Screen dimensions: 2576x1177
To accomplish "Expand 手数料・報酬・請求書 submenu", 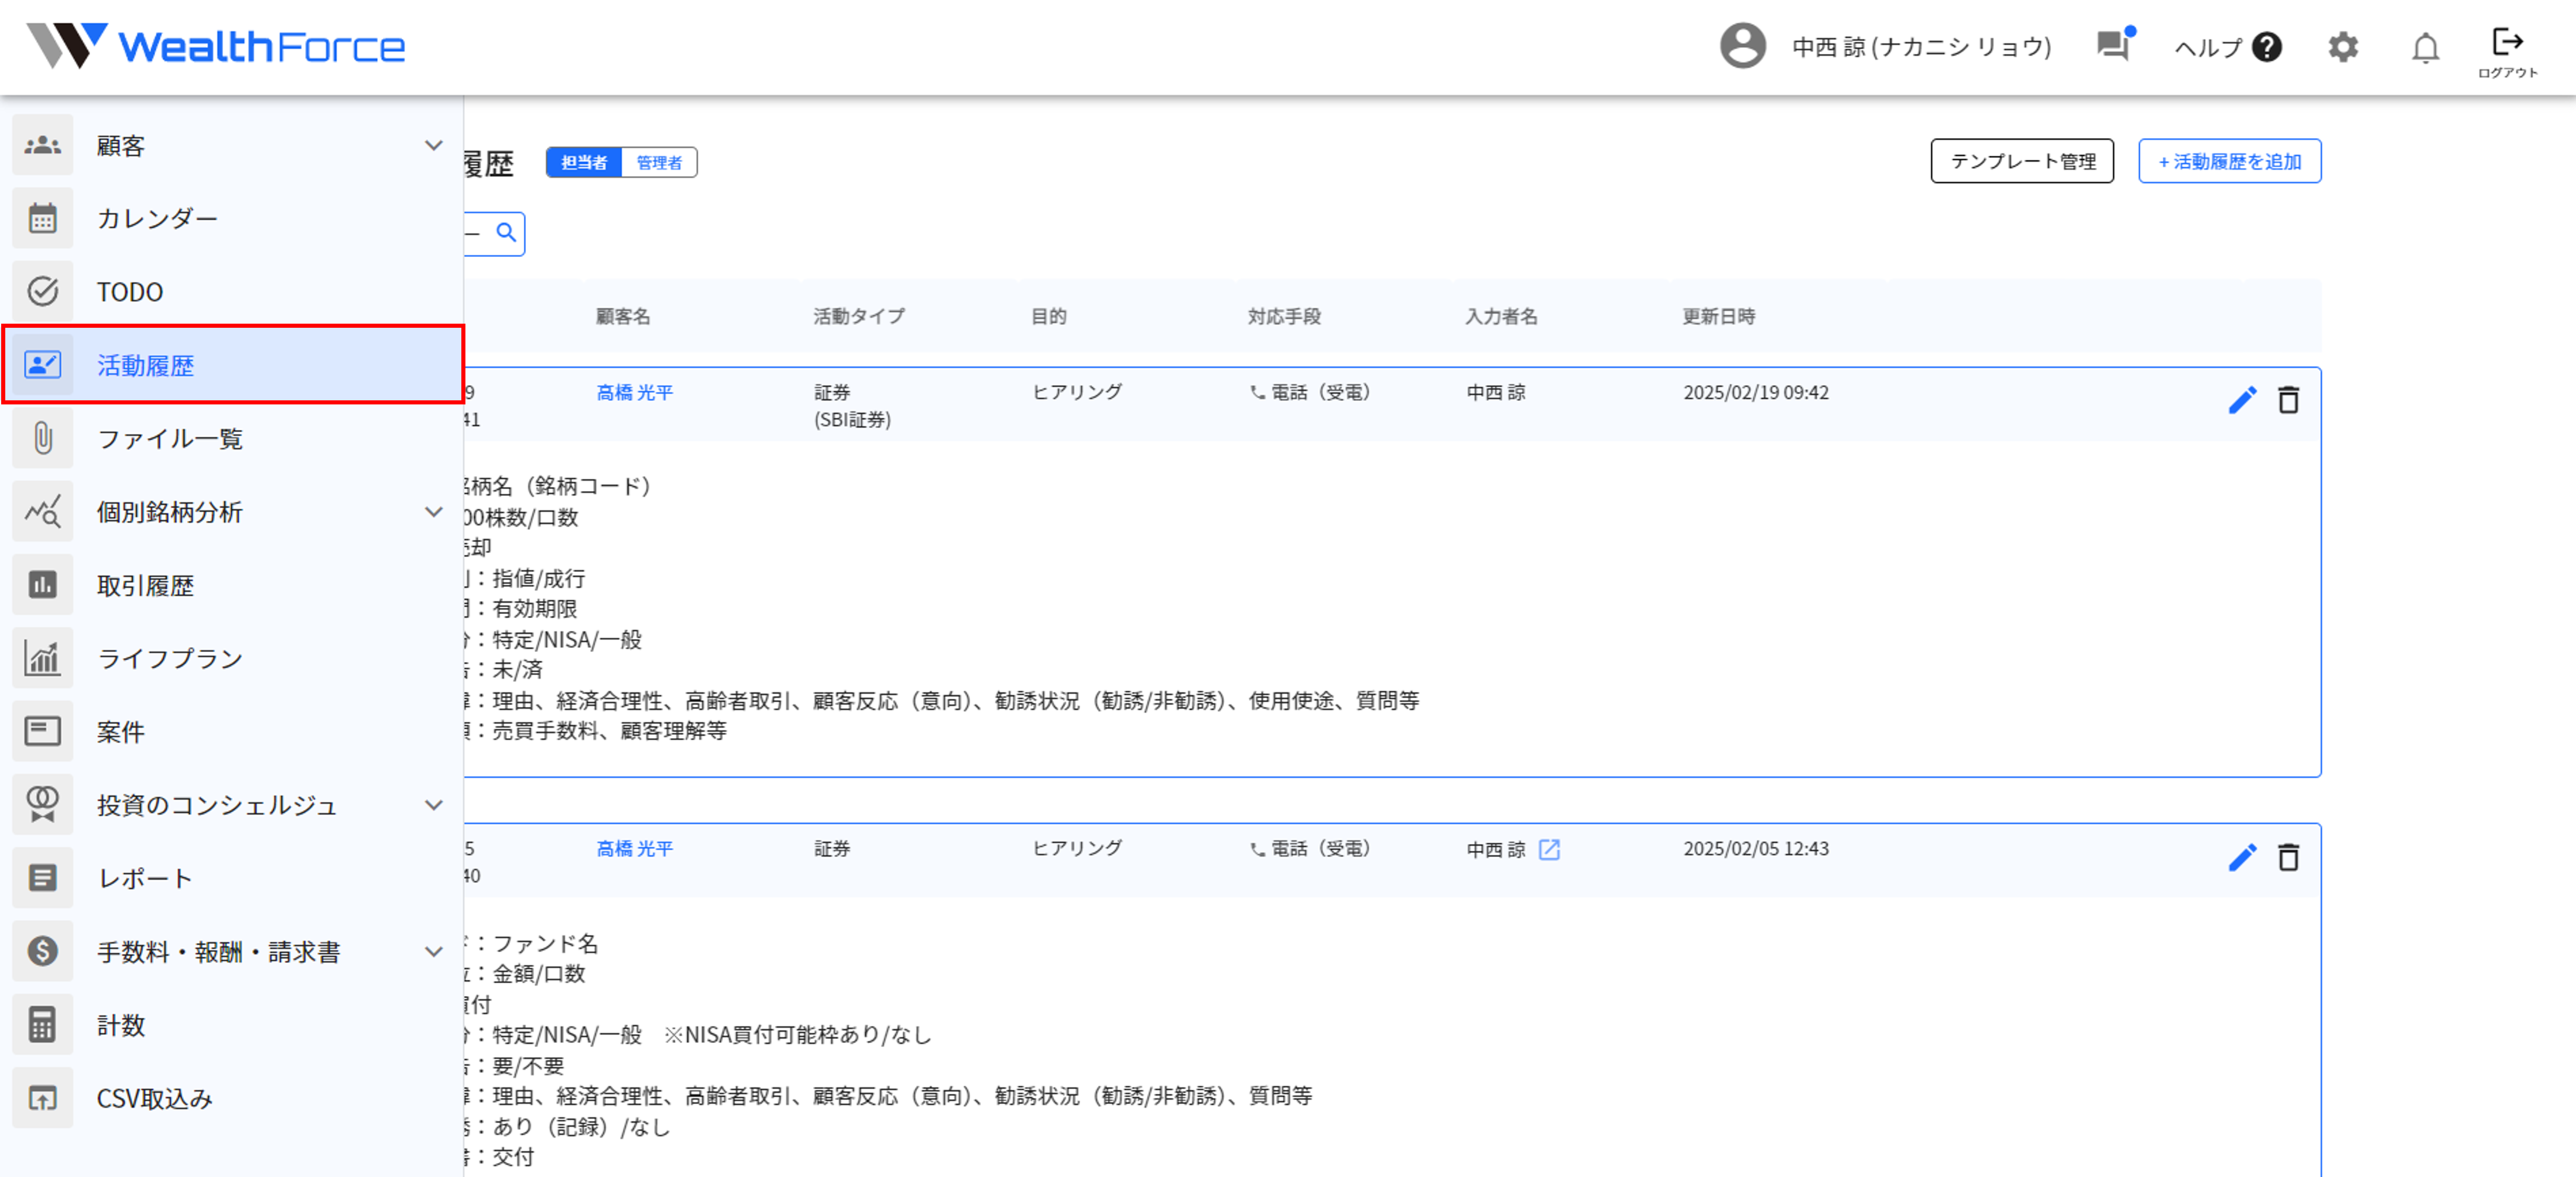I will click(433, 951).
